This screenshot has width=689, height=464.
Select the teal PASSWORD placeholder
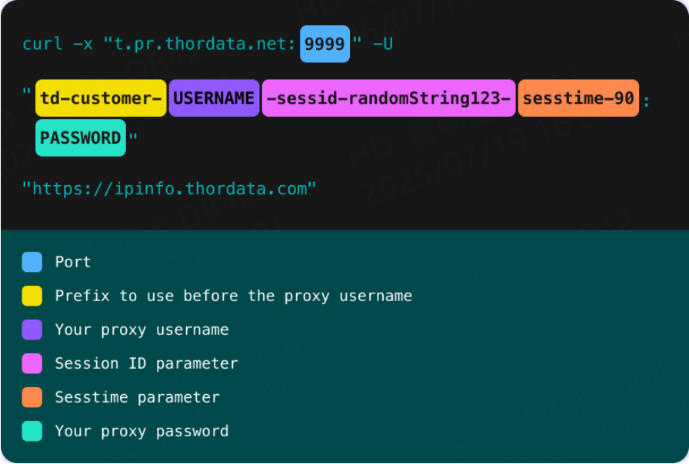click(x=80, y=138)
